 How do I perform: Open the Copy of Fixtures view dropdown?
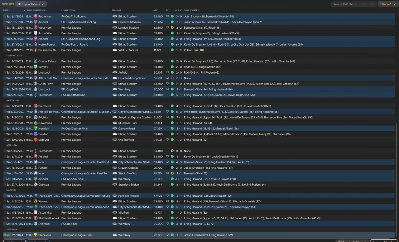coord(31,4)
